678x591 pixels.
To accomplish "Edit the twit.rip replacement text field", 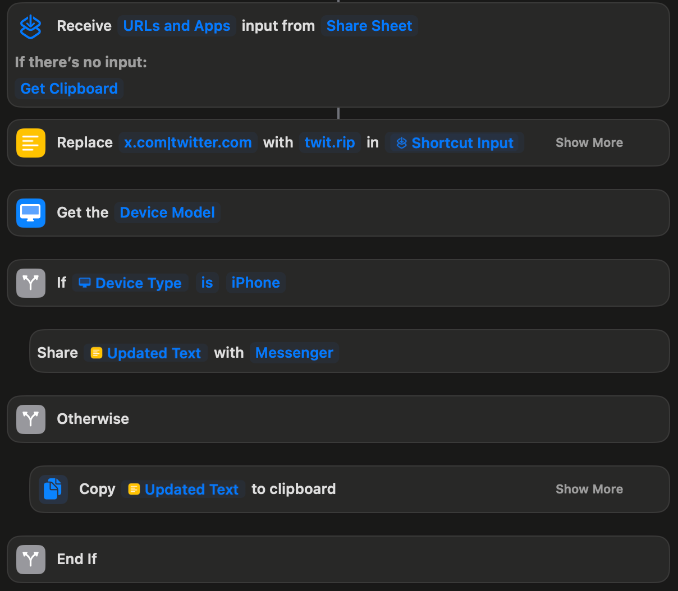I will click(329, 143).
